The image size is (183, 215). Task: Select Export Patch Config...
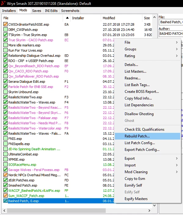[148, 150]
